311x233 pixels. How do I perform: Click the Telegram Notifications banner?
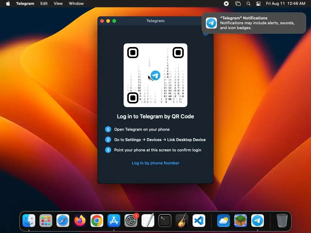[254, 23]
